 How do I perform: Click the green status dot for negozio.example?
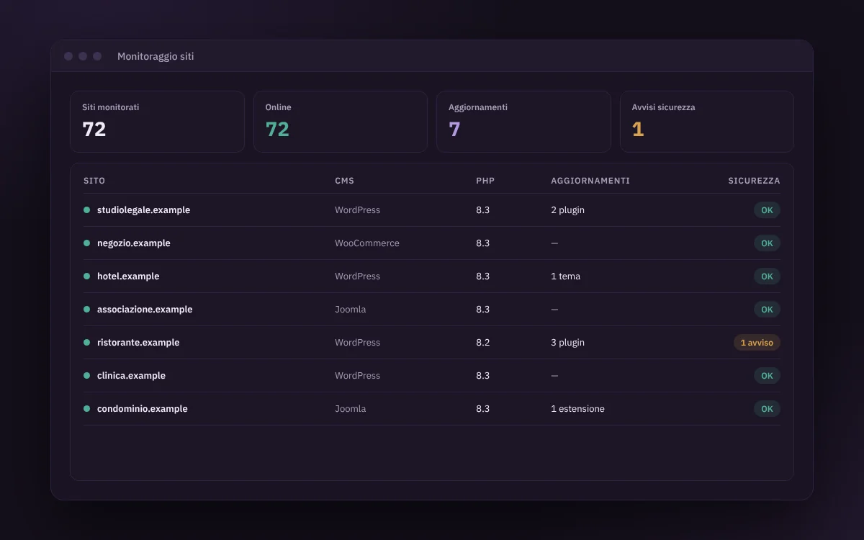(x=86, y=243)
